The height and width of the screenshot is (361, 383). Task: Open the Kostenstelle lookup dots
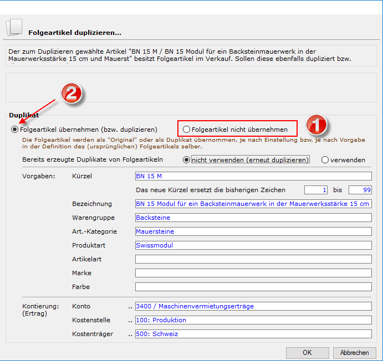coord(130,320)
